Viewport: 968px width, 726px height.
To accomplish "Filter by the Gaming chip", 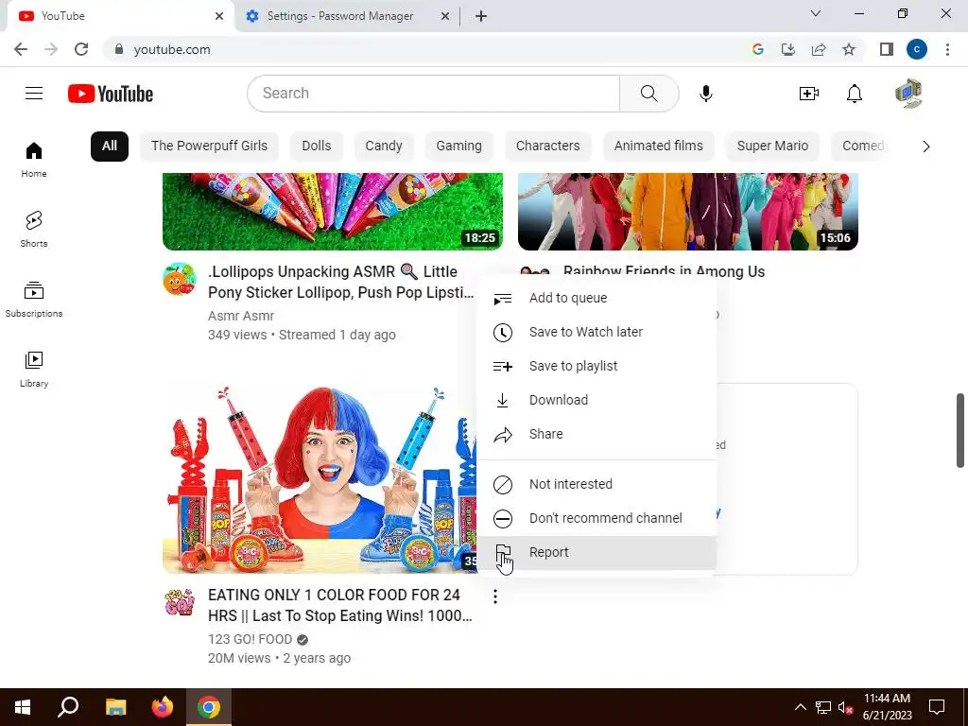I will pyautogui.click(x=458, y=147).
